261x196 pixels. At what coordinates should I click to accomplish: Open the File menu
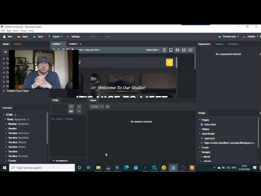(3, 31)
